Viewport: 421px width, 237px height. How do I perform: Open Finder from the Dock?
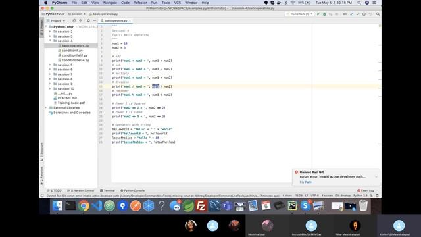coord(57,206)
